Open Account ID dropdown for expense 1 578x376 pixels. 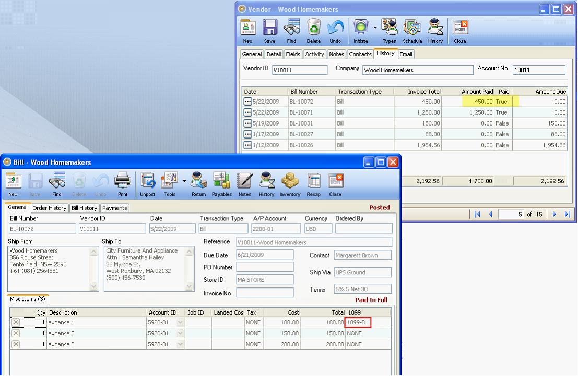tap(180, 323)
